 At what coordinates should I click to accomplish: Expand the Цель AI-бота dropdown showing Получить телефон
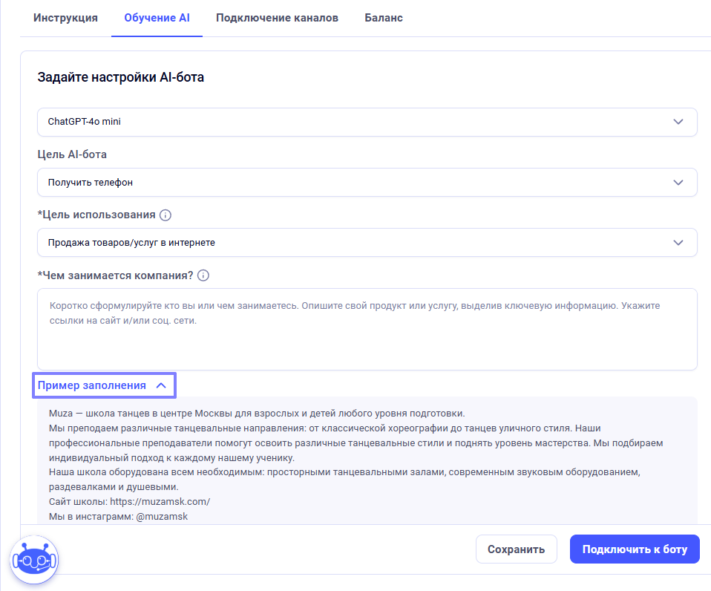[356, 183]
